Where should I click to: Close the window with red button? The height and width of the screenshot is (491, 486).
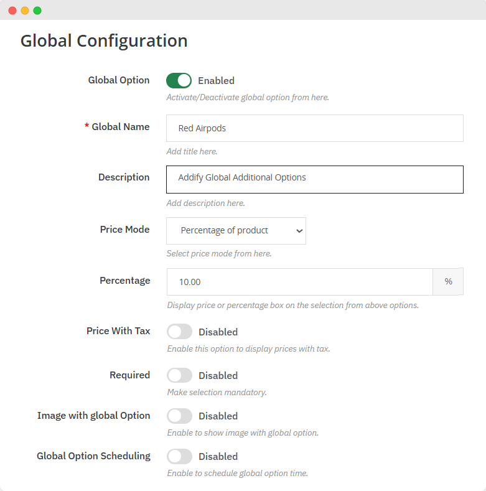(12, 11)
